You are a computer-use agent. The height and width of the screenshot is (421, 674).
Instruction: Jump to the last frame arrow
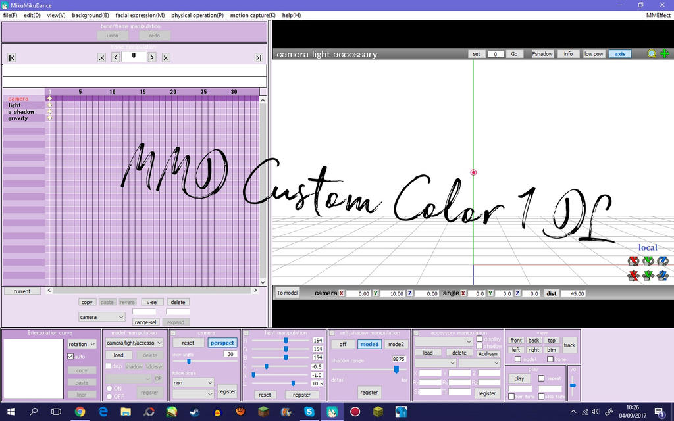coord(258,58)
